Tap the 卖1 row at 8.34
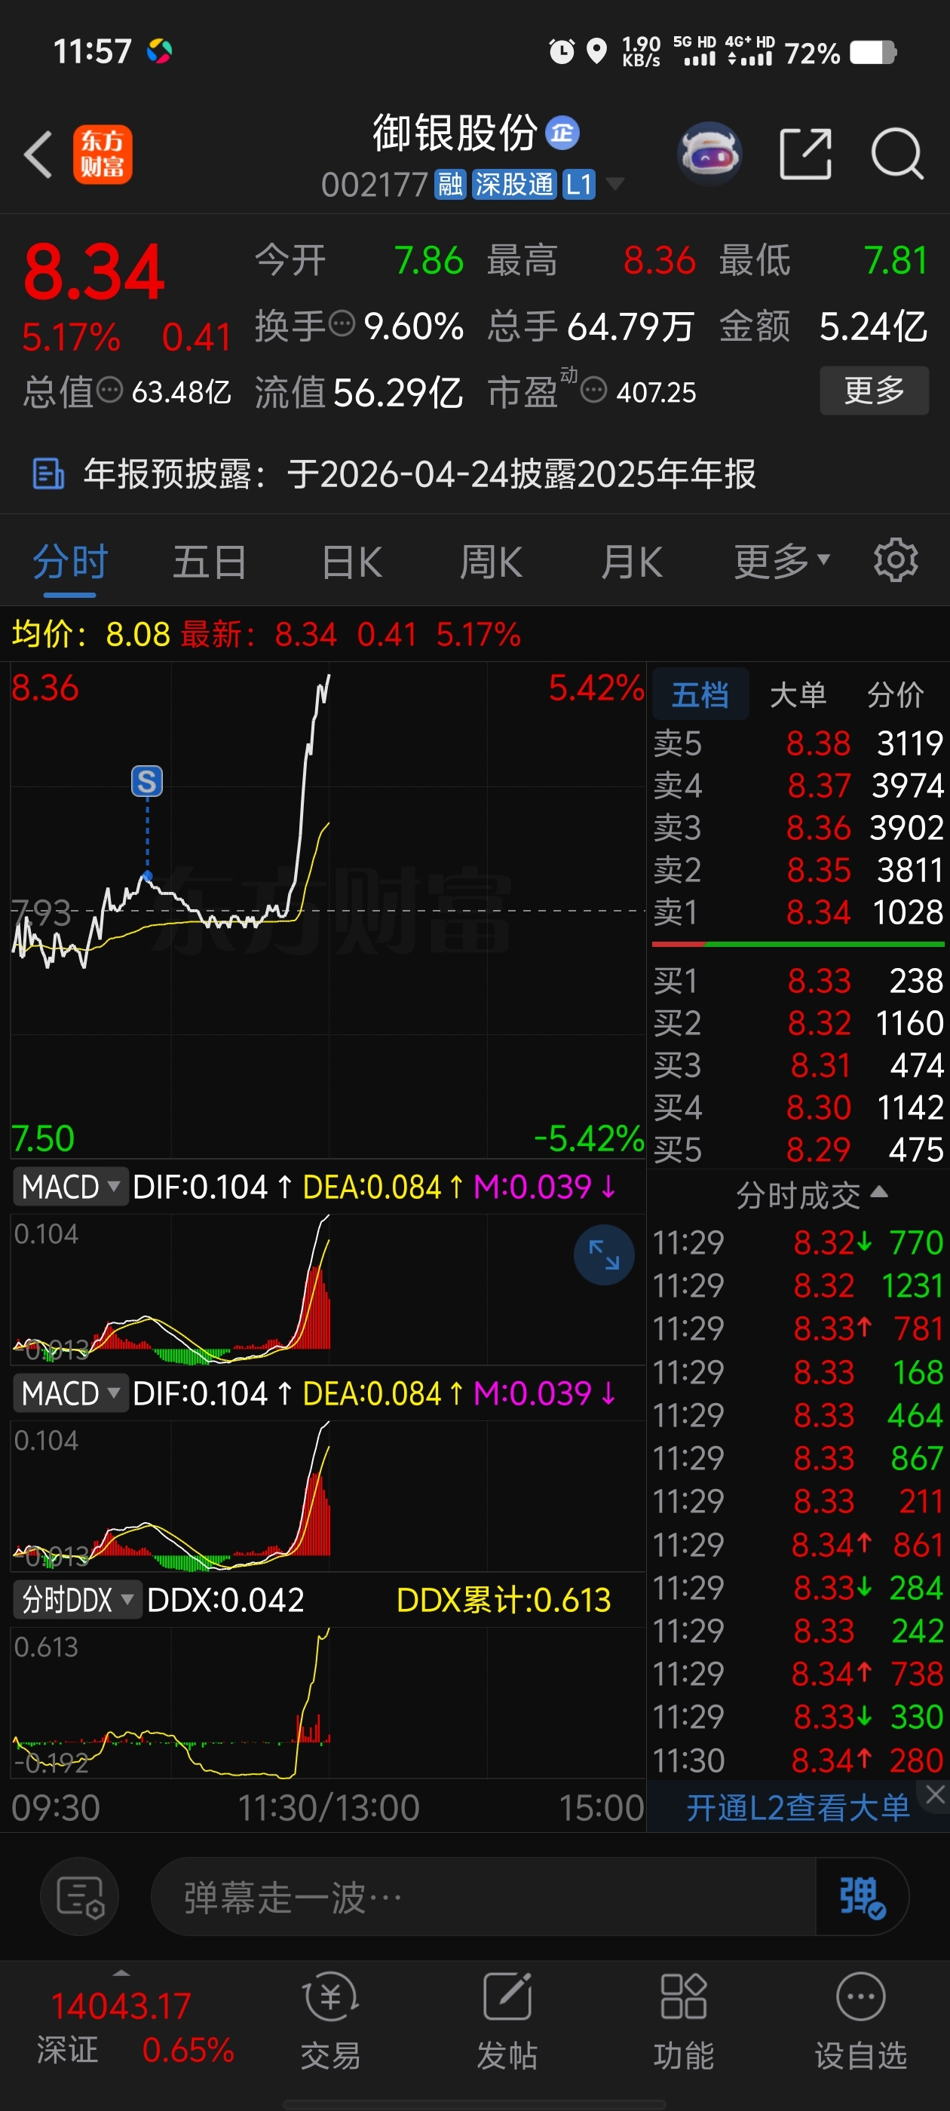 pyautogui.click(x=798, y=912)
